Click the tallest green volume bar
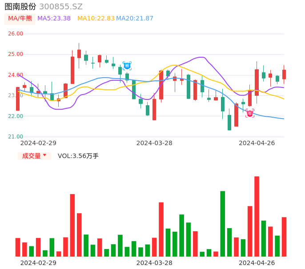Image resolution: width=305 pixels, height=269 pixels. pos(222,223)
